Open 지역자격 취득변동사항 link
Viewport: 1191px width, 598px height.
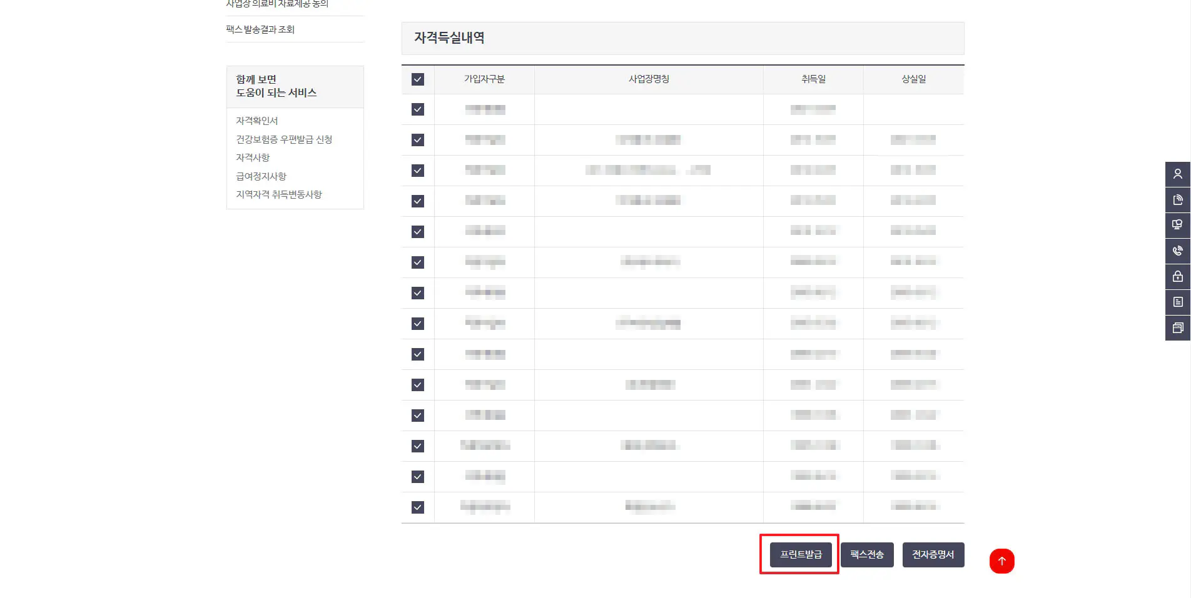pyautogui.click(x=279, y=194)
